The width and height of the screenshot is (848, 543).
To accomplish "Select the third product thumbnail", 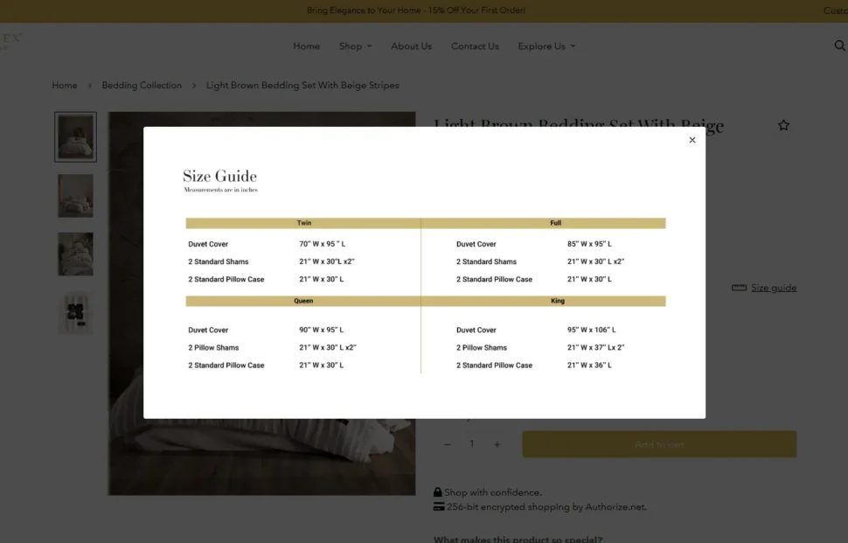I will tap(75, 254).
